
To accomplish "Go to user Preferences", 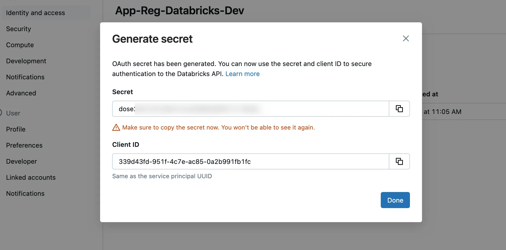I will (24, 145).
